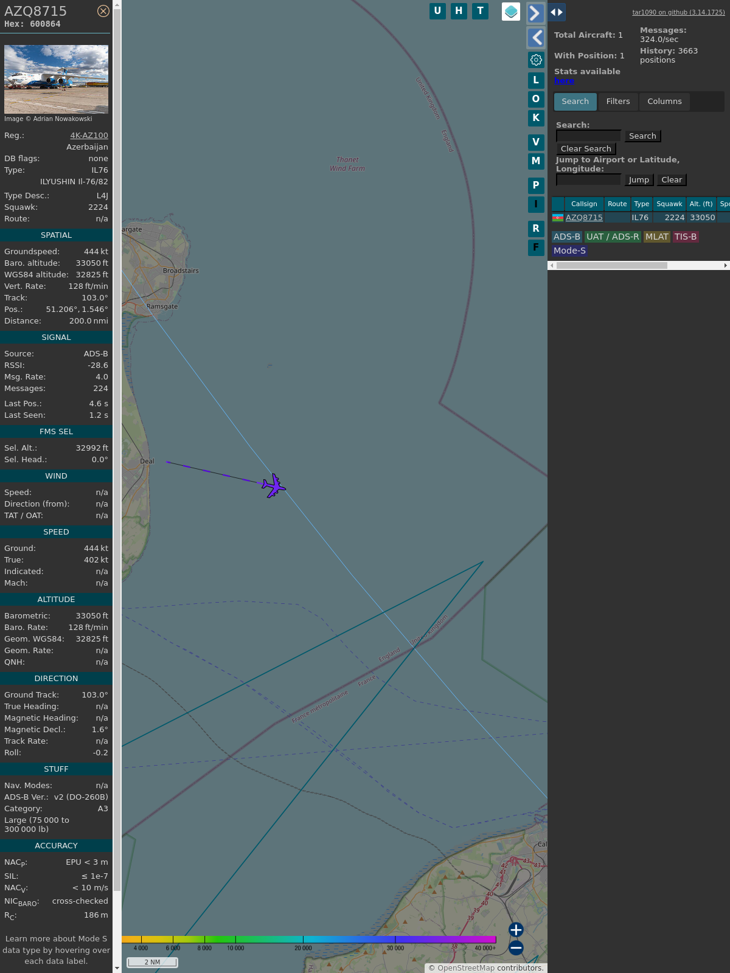Click the IL-76 aircraft photo thumbnail
730x973 pixels.
click(x=56, y=79)
